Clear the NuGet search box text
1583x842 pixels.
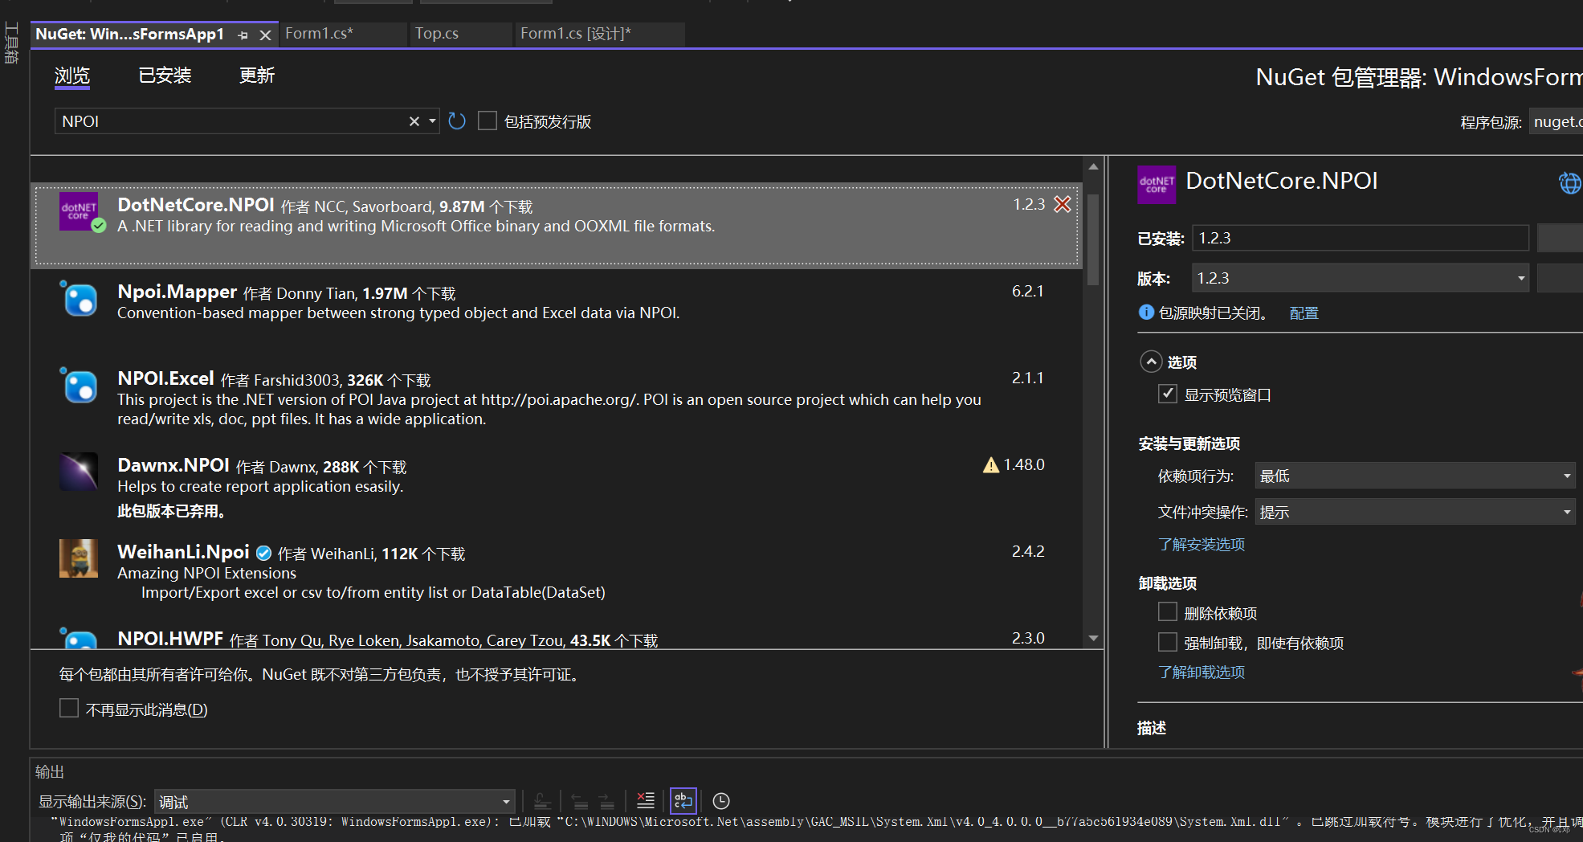pos(414,121)
